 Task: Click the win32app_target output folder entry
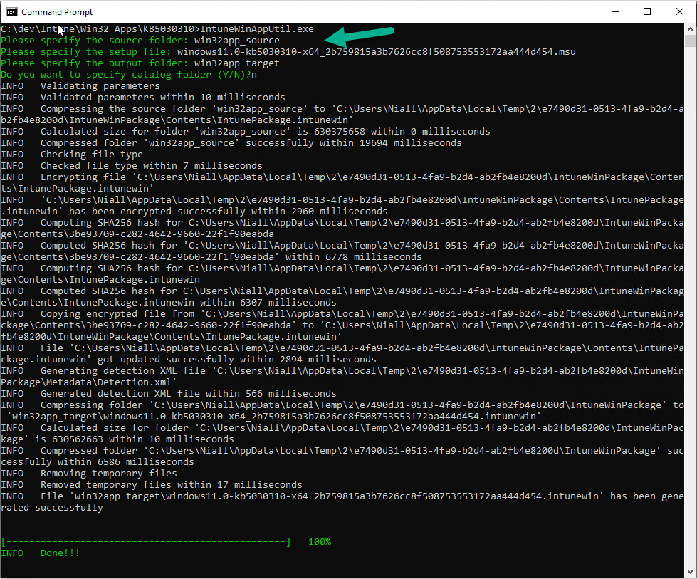pos(237,63)
